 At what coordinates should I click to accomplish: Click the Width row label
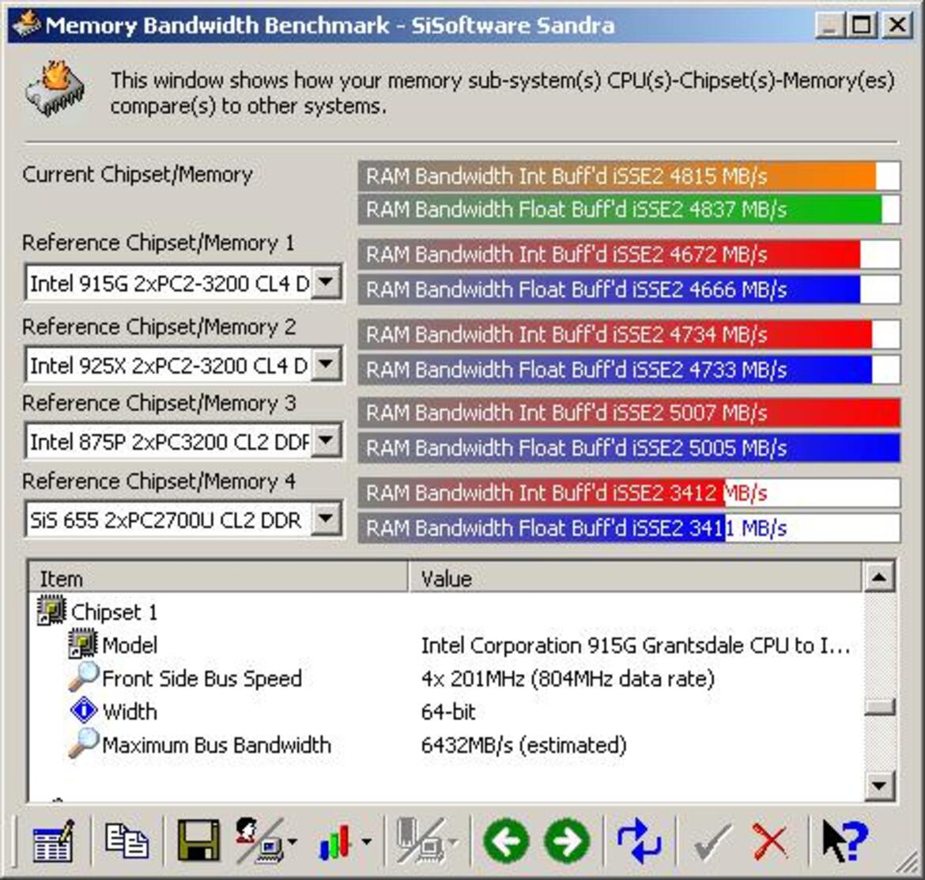(x=130, y=712)
